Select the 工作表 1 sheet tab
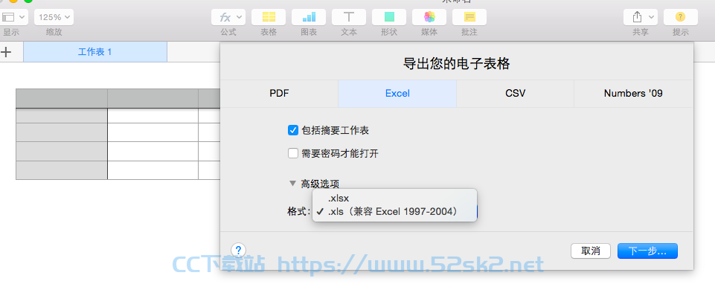The height and width of the screenshot is (287, 715). tap(94, 52)
